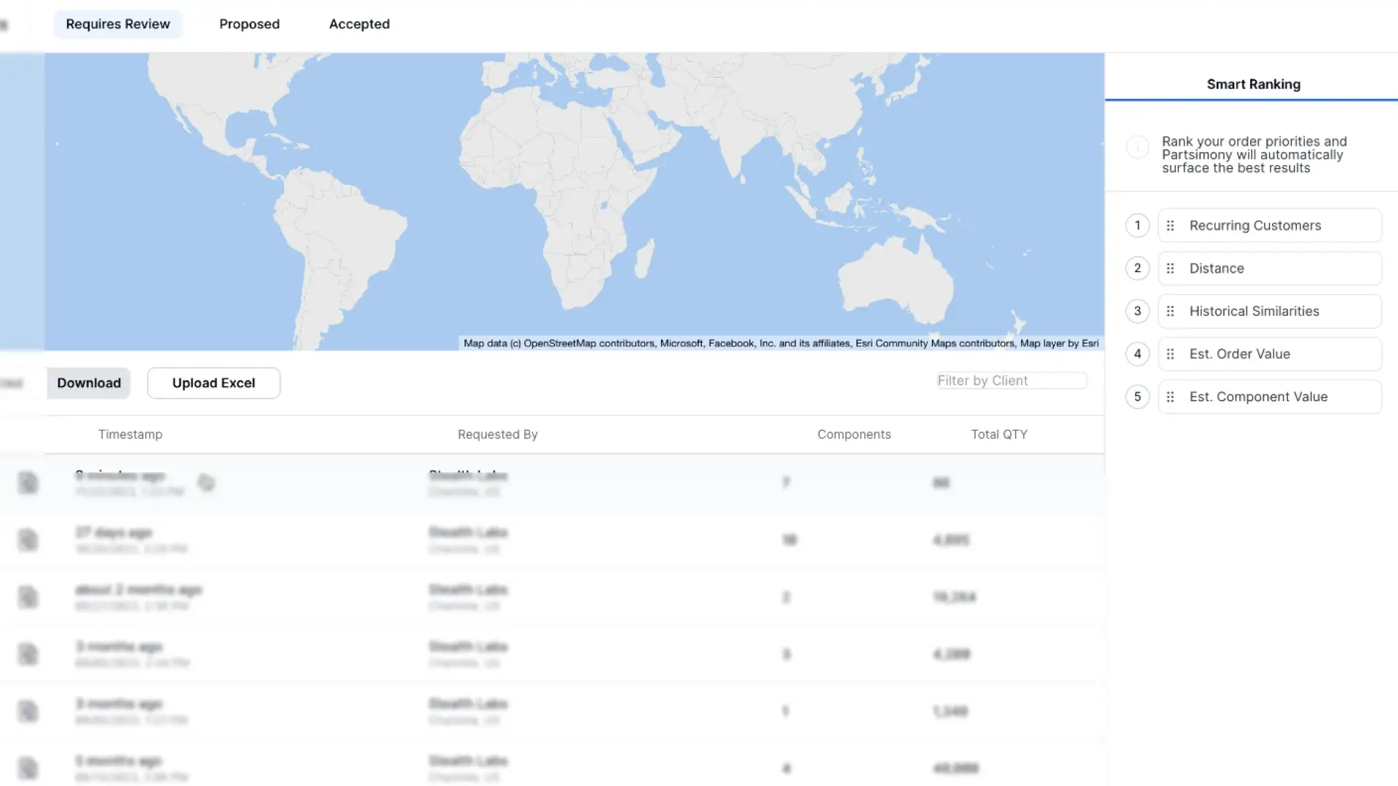Viewport: 1398px width, 786px height.
Task: Toggle visibility of the first order row checkbox
Action: 26,483
